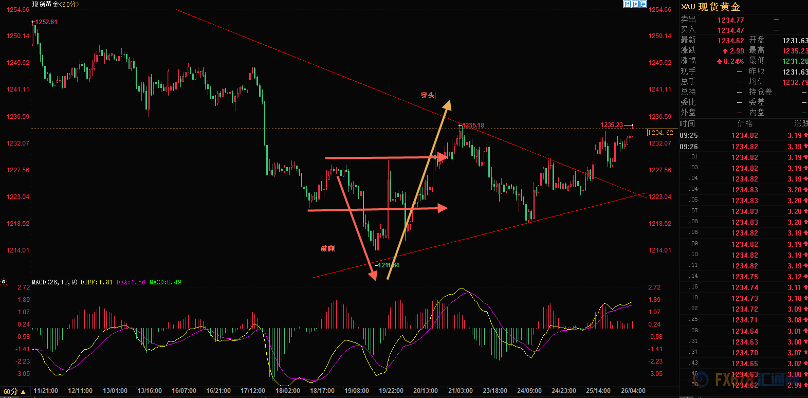808x398 pixels.
Task: Click the 价格 column header in tick list
Action: click(745, 124)
